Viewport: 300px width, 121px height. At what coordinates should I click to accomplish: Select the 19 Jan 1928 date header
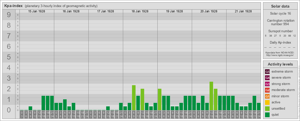(175, 11)
